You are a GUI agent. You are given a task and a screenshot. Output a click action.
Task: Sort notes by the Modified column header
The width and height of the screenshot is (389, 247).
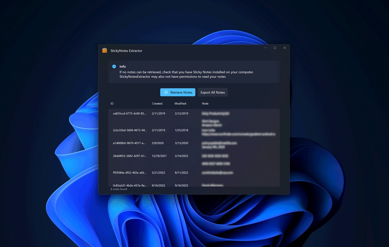coord(180,103)
